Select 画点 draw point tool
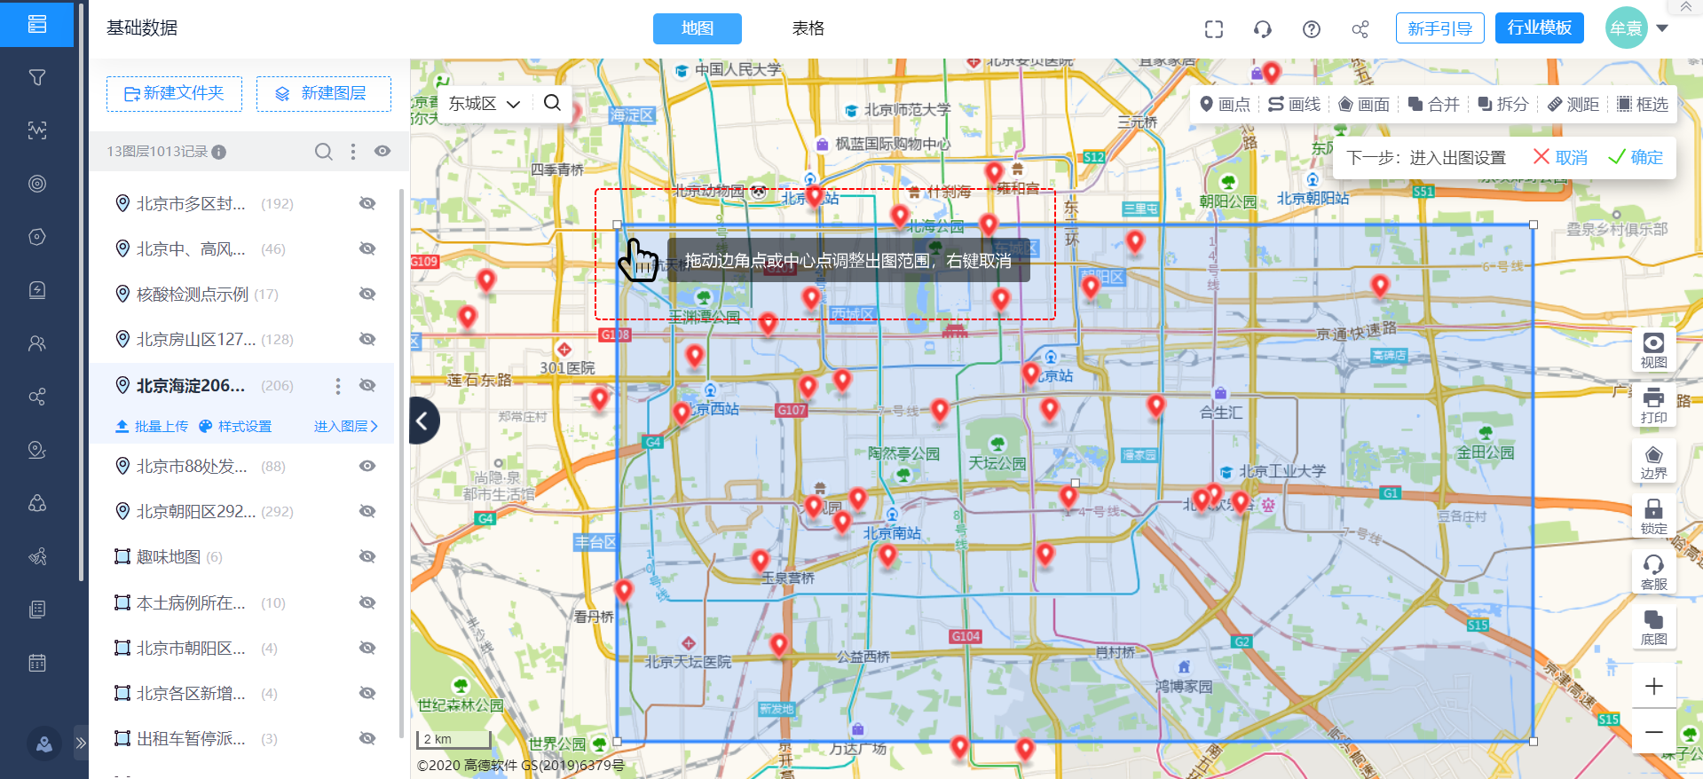The height and width of the screenshot is (779, 1703). 1225,105
